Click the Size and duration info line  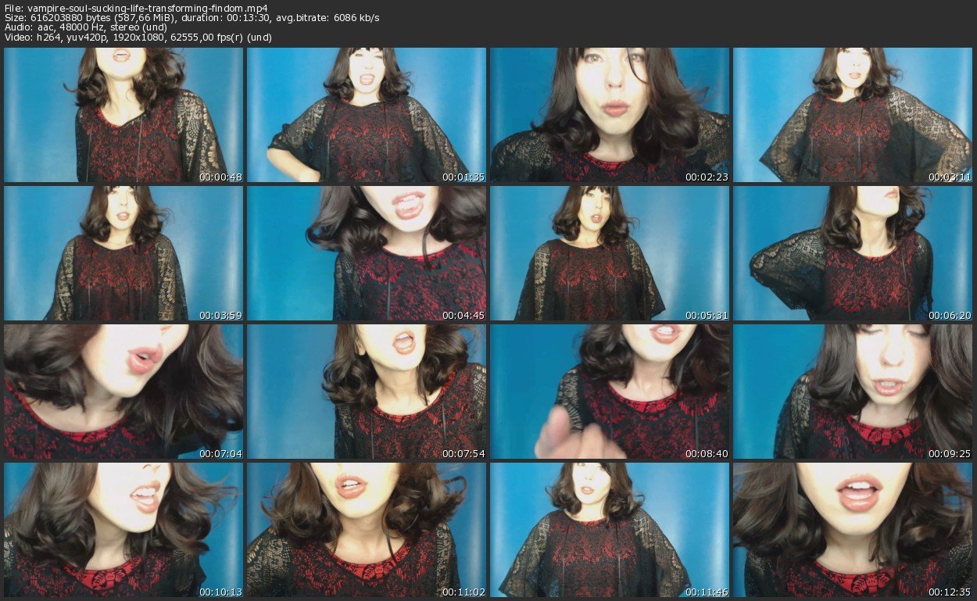pyautogui.click(x=191, y=17)
